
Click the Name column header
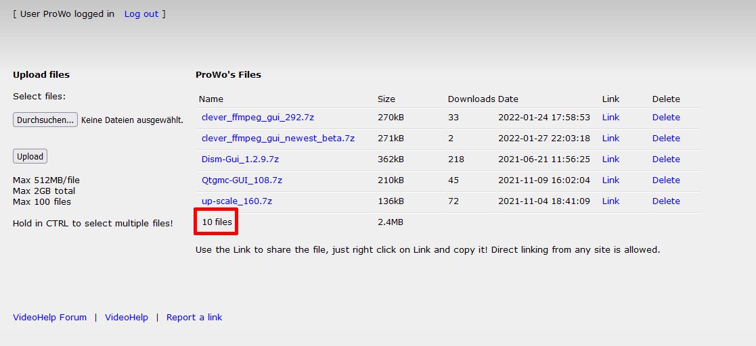click(x=211, y=99)
